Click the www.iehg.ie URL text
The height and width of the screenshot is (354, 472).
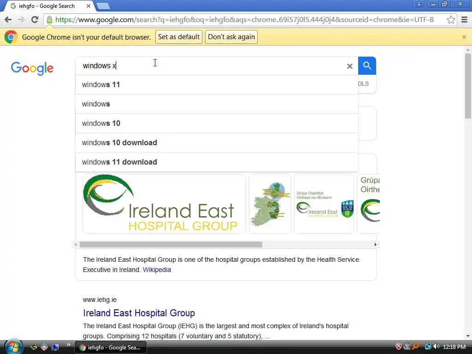tap(100, 300)
